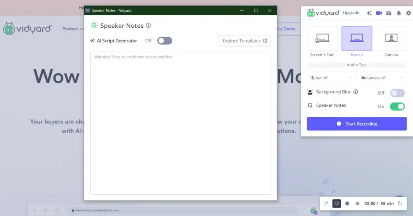Image resolution: width=413 pixels, height=216 pixels.
Task: Click the blue video camera icon in the recorder header
Action: pyautogui.click(x=379, y=13)
